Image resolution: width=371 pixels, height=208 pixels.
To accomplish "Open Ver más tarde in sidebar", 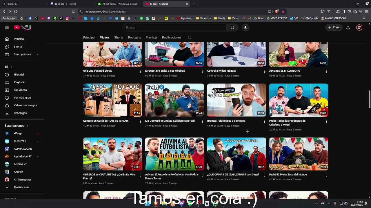I will tap(22, 98).
